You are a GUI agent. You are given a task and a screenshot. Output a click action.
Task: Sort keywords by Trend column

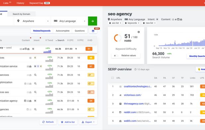tap(49, 40)
